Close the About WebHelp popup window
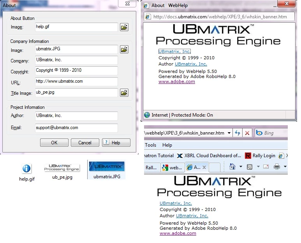Image resolution: width=301 pixels, height=243 pixels. pyautogui.click(x=287, y=4)
